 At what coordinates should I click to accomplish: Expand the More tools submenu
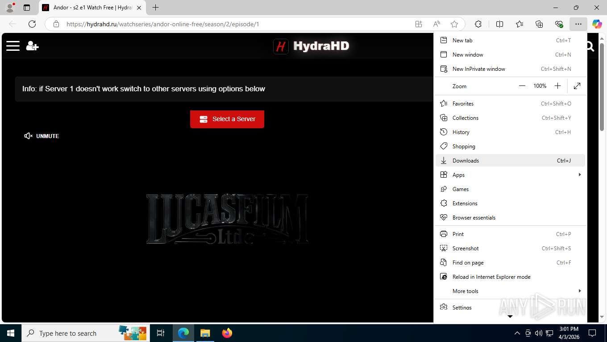pos(510,291)
